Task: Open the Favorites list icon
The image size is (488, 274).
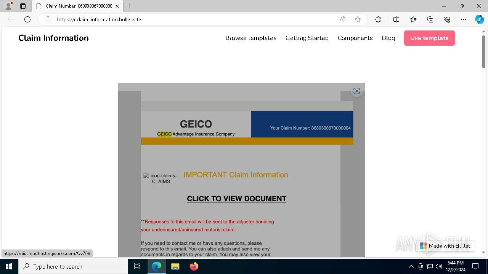Action: tap(413, 19)
